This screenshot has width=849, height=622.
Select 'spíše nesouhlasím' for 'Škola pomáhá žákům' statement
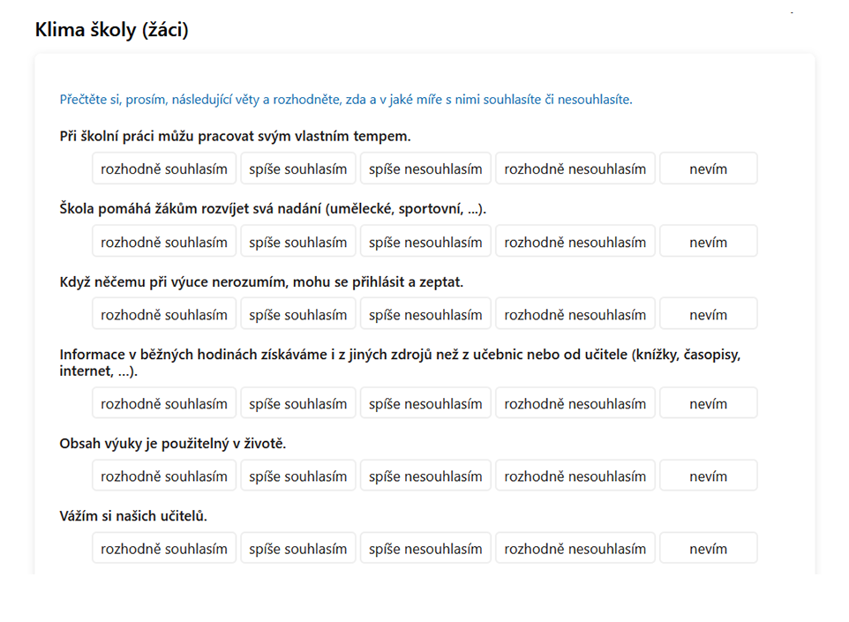[x=425, y=242]
